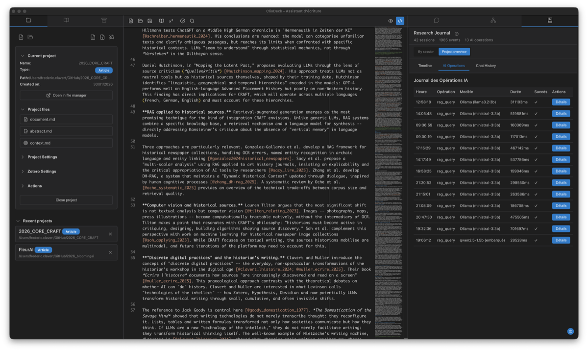Open the archive box sidebar tab
The width and height of the screenshot is (588, 351).
[104, 21]
